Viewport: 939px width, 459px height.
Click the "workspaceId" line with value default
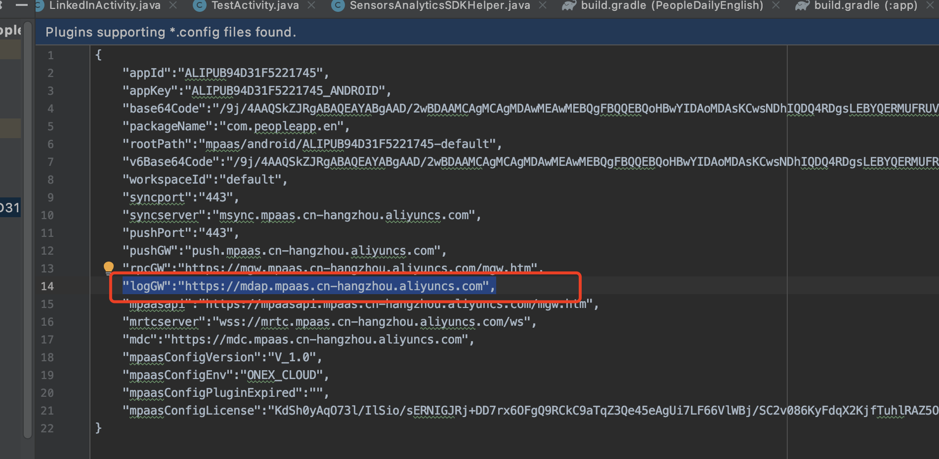(x=205, y=180)
